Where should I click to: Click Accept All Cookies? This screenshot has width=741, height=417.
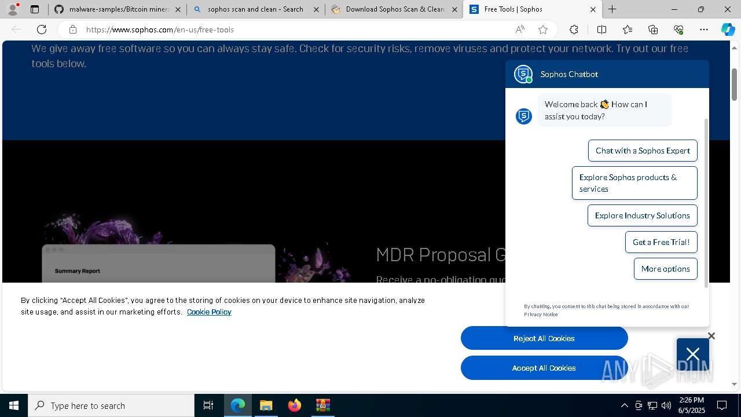click(544, 368)
